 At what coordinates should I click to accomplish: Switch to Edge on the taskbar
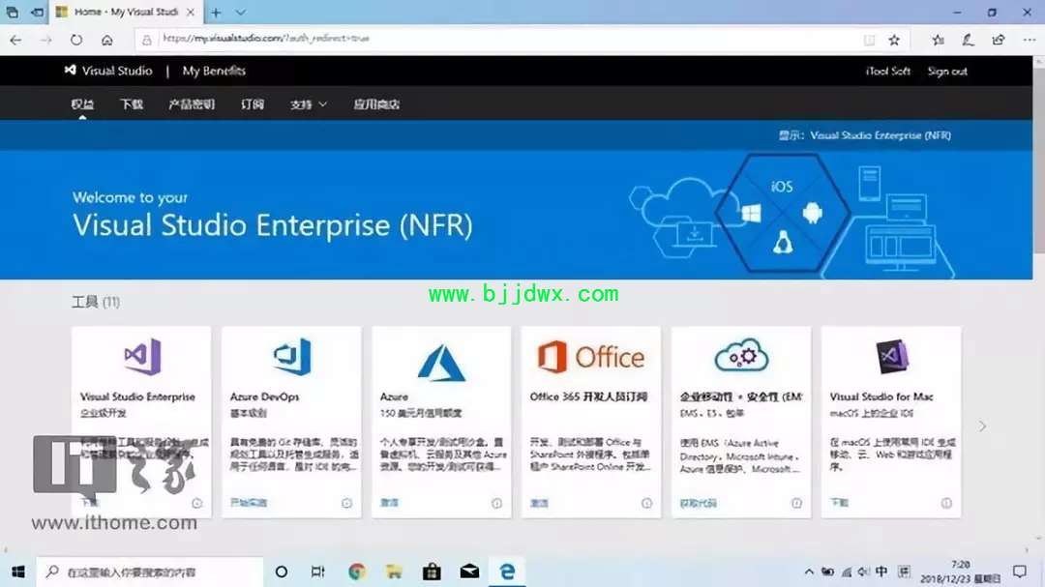coord(507,572)
